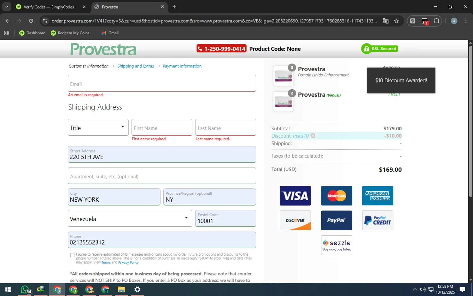This screenshot has height=296, width=473.
Task: Click the dark blue PayPal logo
Action: (336, 220)
